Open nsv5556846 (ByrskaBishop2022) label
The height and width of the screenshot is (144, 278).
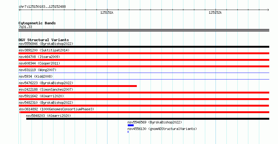tap(46, 44)
